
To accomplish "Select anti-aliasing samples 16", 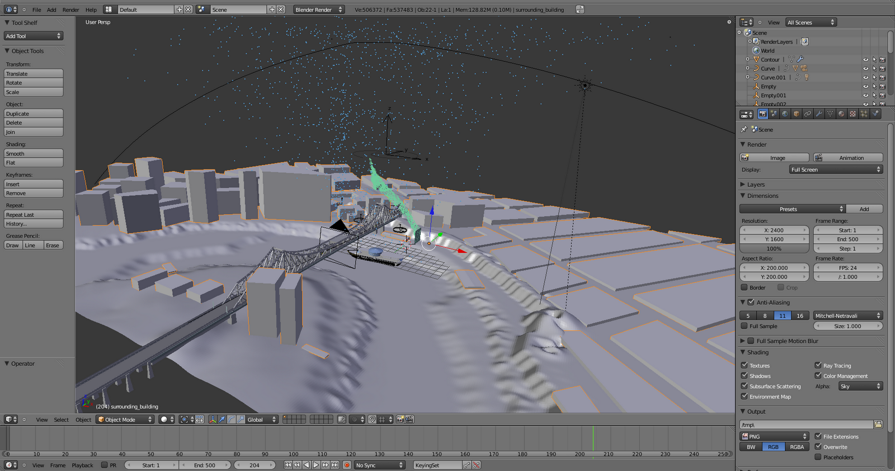I will (800, 315).
